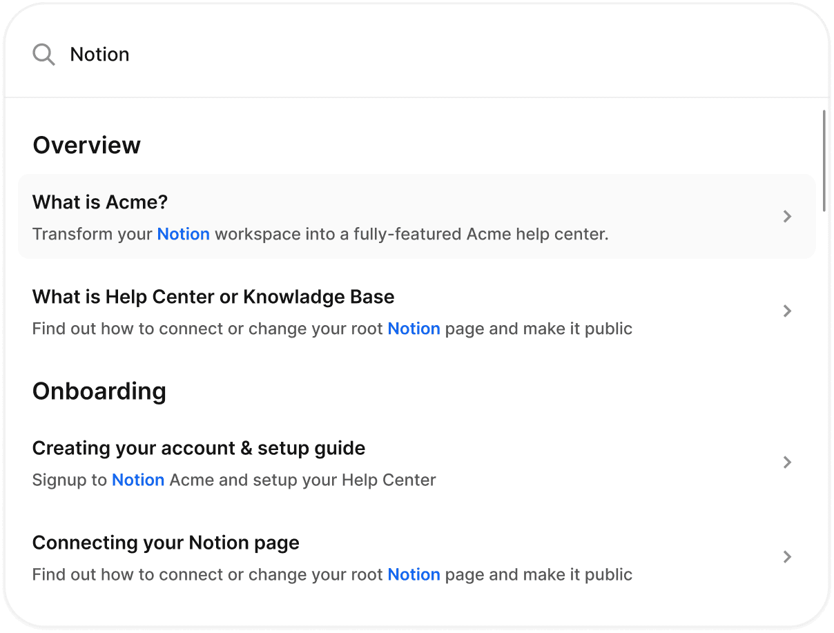Click the search input containing 'Notion'

coord(276,54)
